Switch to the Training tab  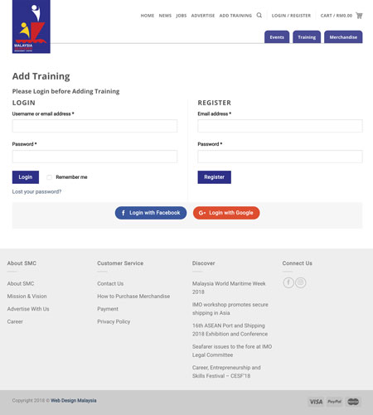(x=307, y=37)
